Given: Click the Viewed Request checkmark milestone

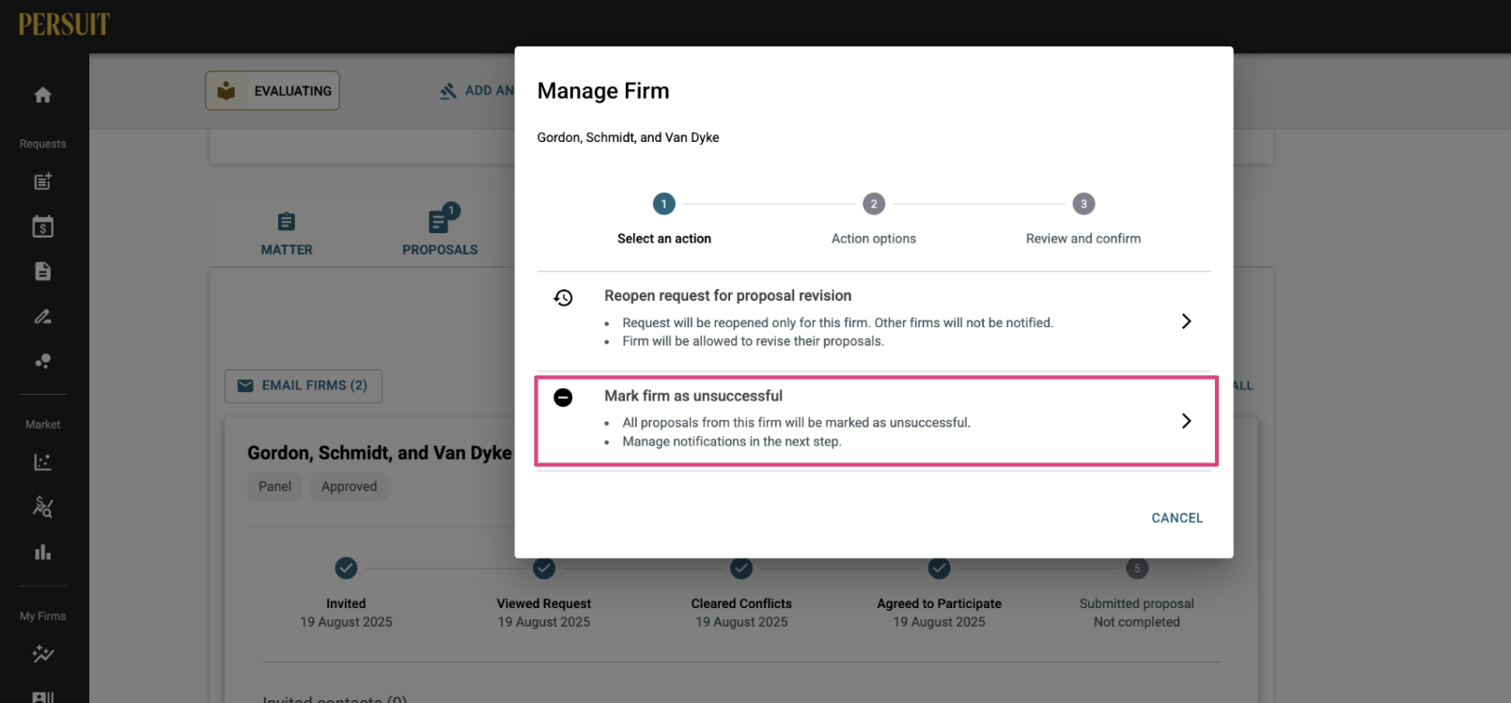Looking at the screenshot, I should (544, 568).
